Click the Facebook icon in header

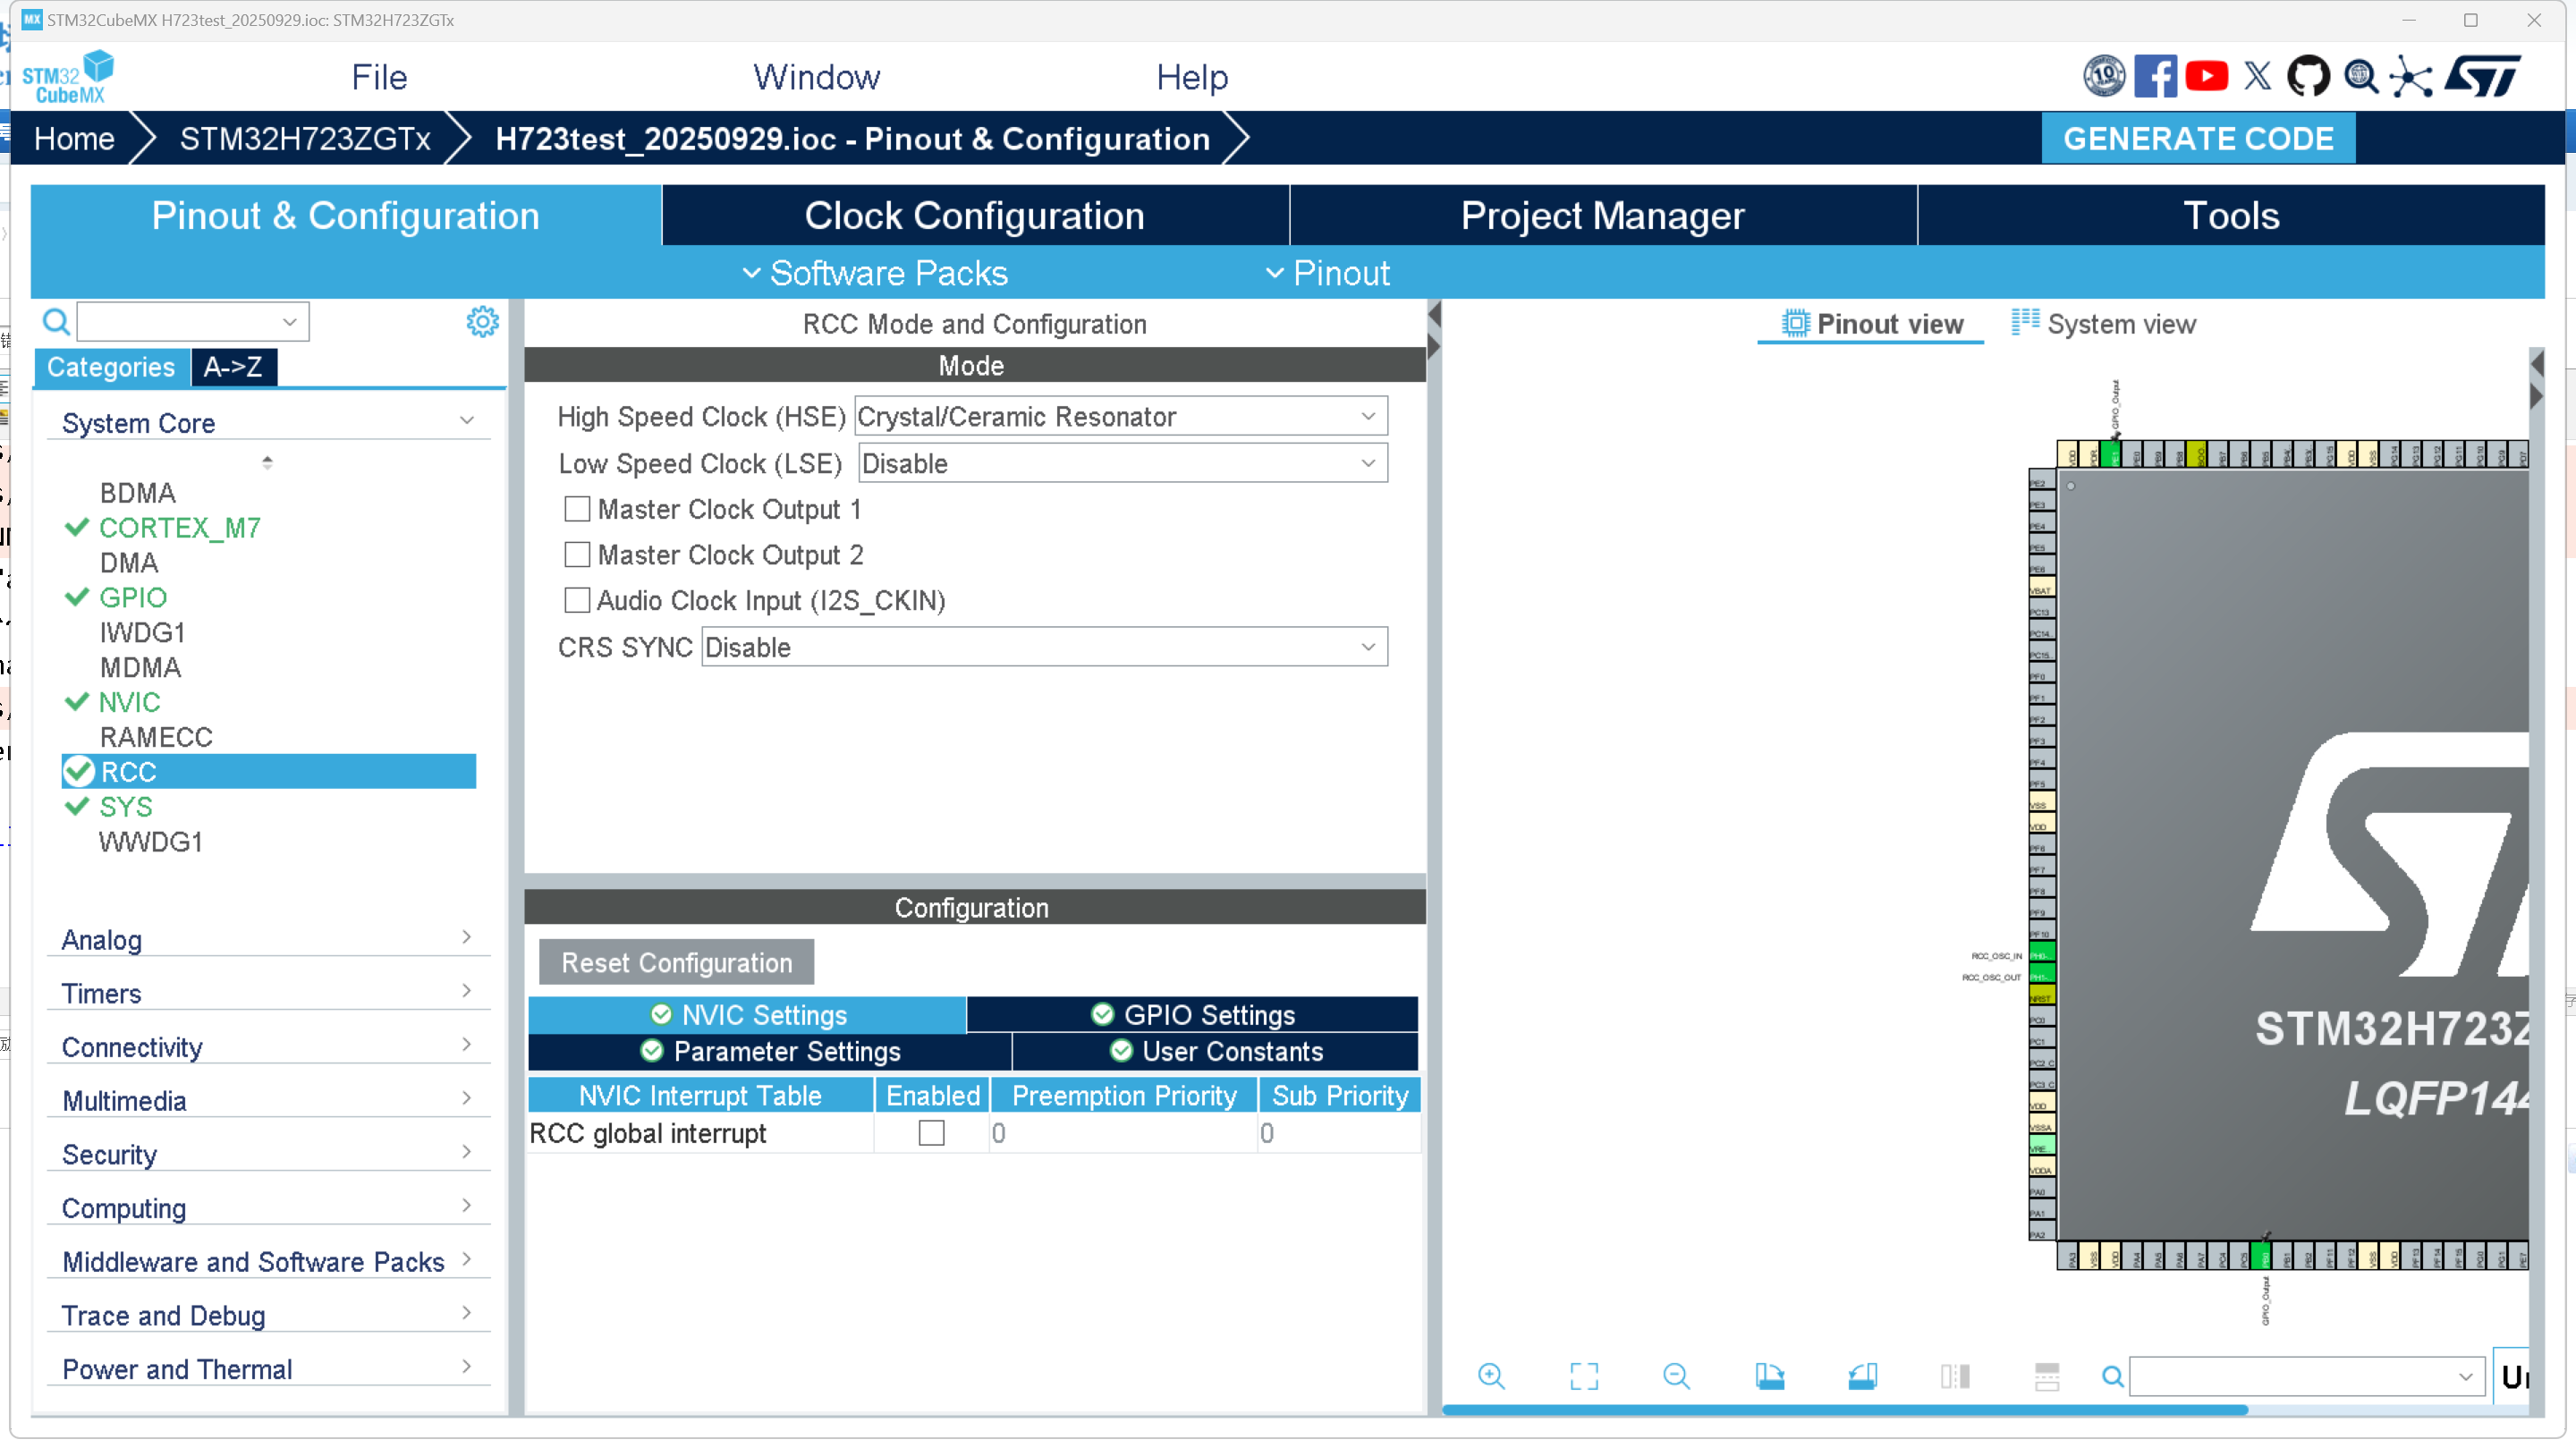(x=2155, y=77)
